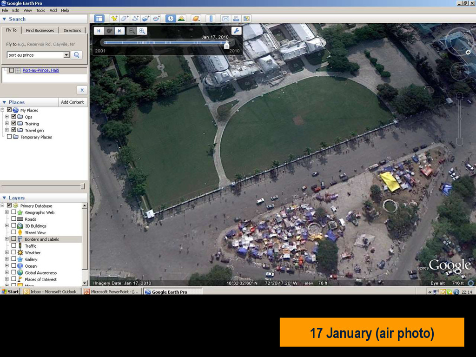Click the Windows Start button

(x=11, y=291)
